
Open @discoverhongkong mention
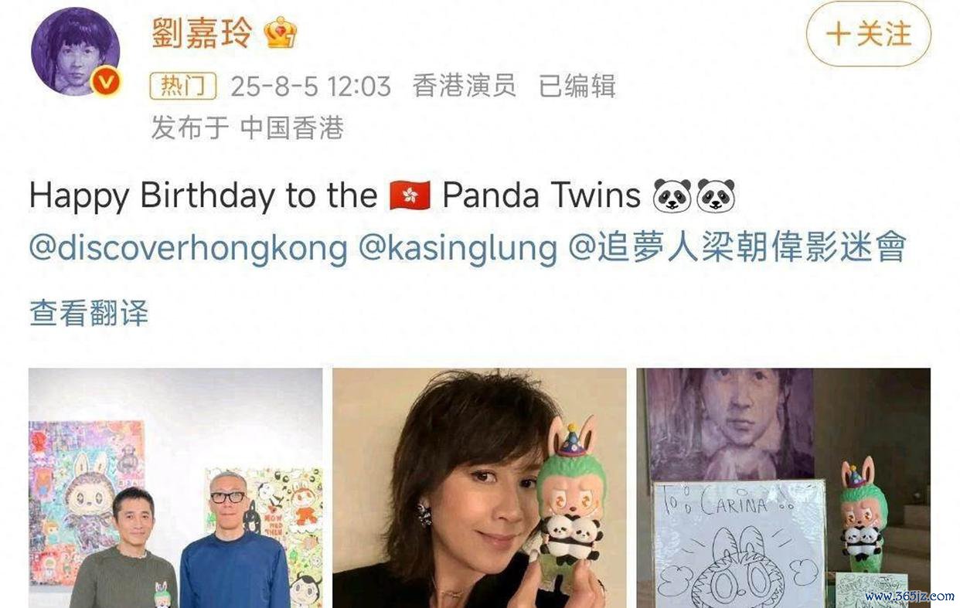click(188, 248)
